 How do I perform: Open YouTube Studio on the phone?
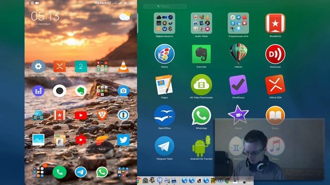pos(81,140)
